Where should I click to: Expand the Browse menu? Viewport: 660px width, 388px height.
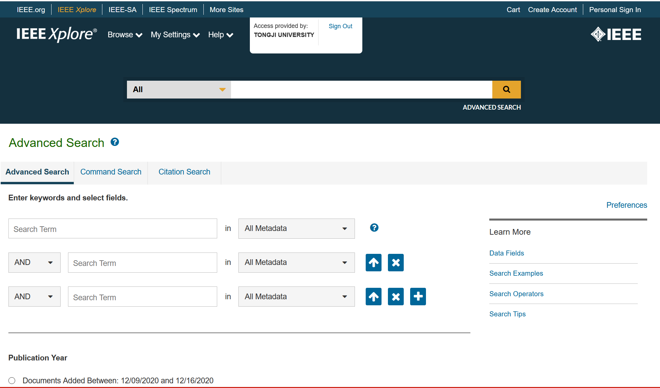125,35
